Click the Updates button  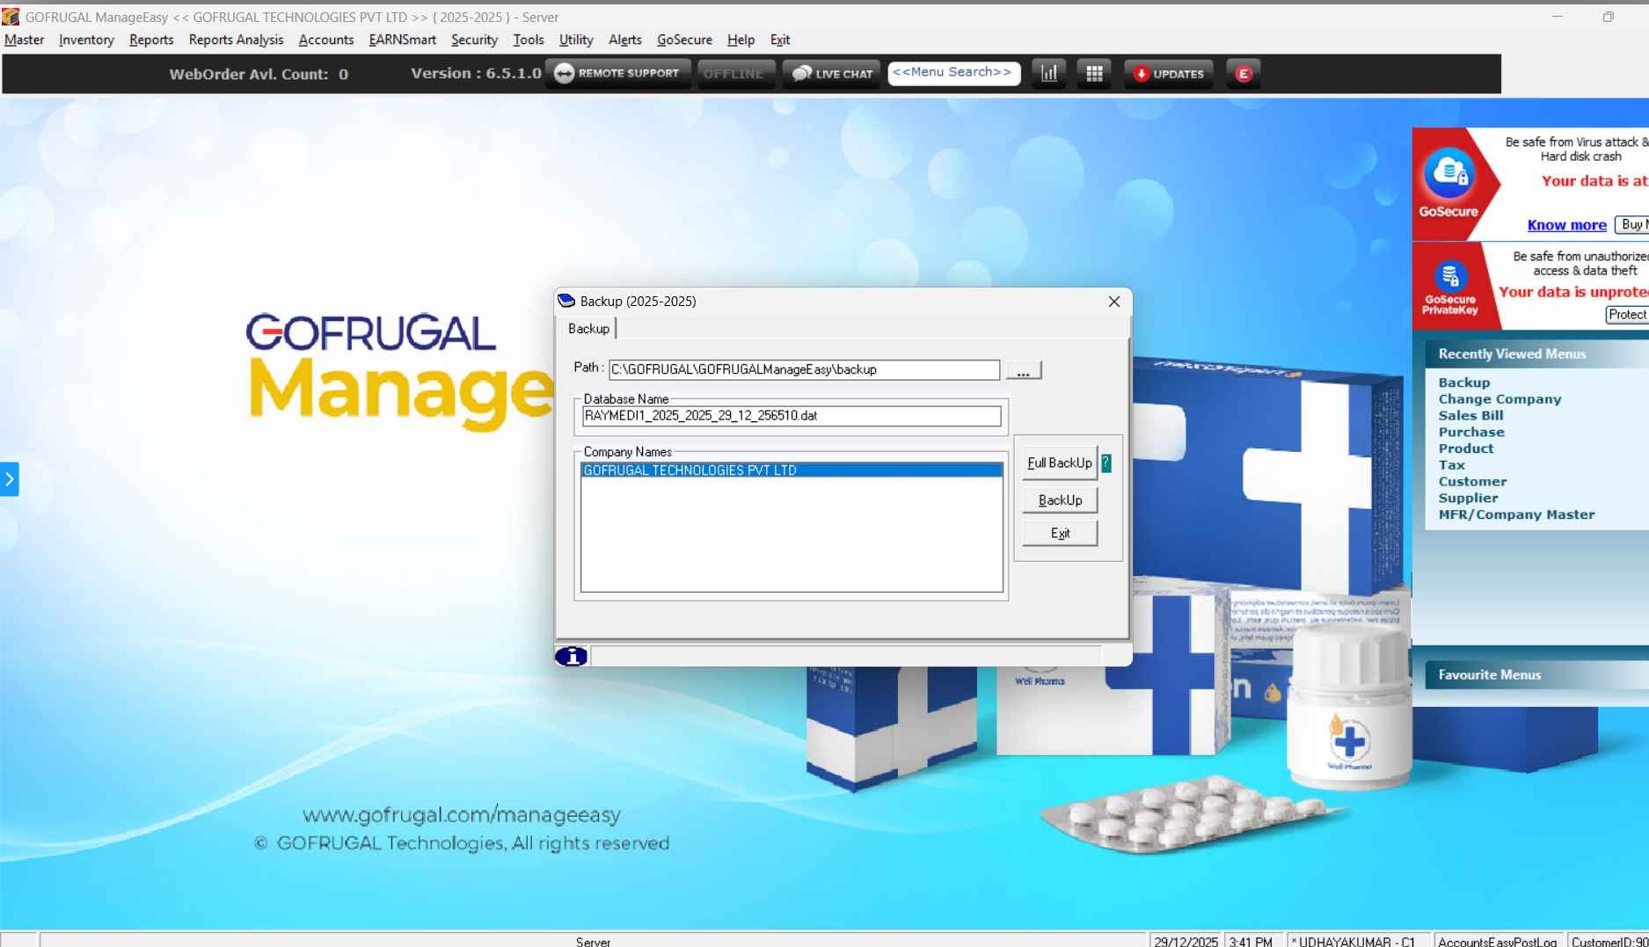[x=1168, y=74]
